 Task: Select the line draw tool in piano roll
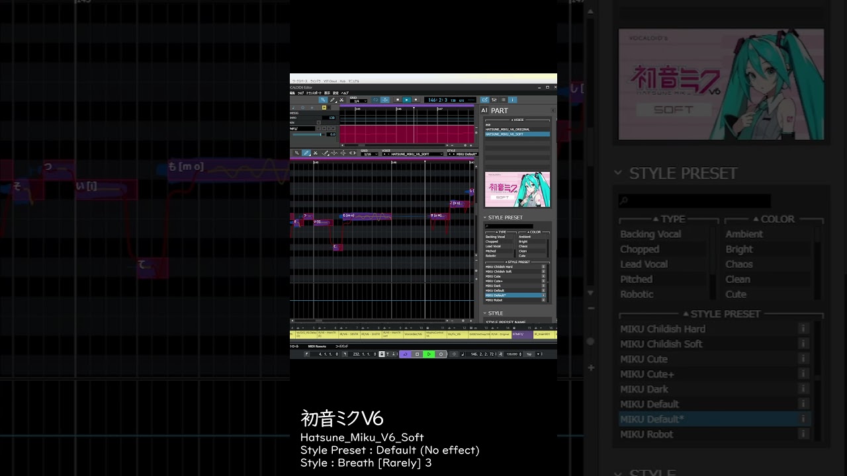(325, 153)
